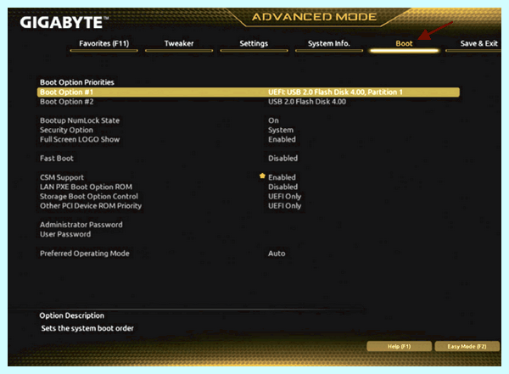Select the Security Option label
The width and height of the screenshot is (509, 374).
click(x=66, y=130)
